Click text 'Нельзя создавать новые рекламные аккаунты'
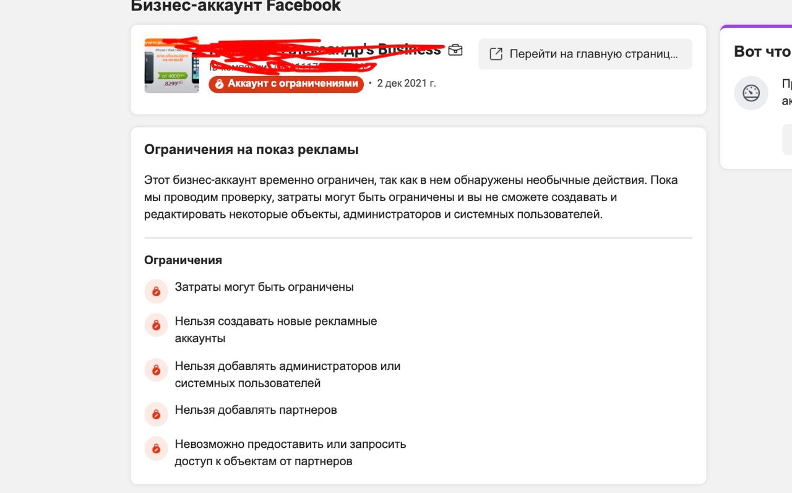The width and height of the screenshot is (792, 493). tap(276, 330)
